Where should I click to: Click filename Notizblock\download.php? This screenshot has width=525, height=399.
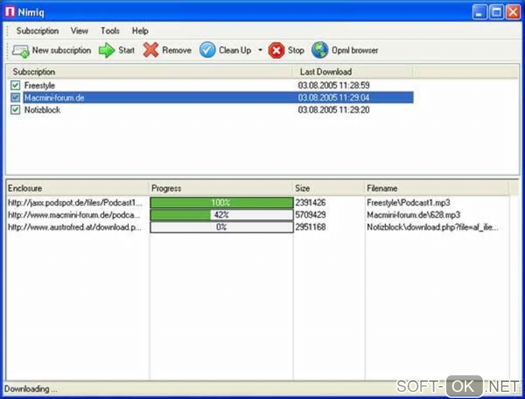(432, 227)
